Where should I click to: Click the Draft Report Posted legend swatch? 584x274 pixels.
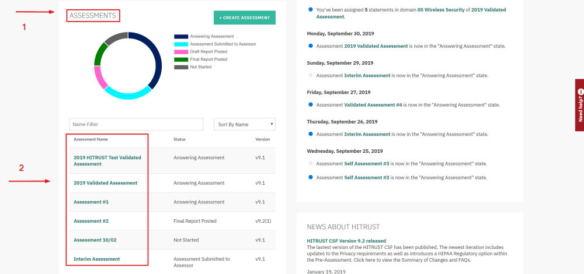[x=181, y=52]
